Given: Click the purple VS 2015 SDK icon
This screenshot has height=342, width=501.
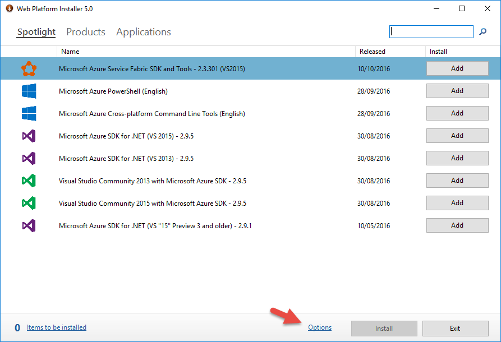Looking at the screenshot, I should pyautogui.click(x=29, y=136).
